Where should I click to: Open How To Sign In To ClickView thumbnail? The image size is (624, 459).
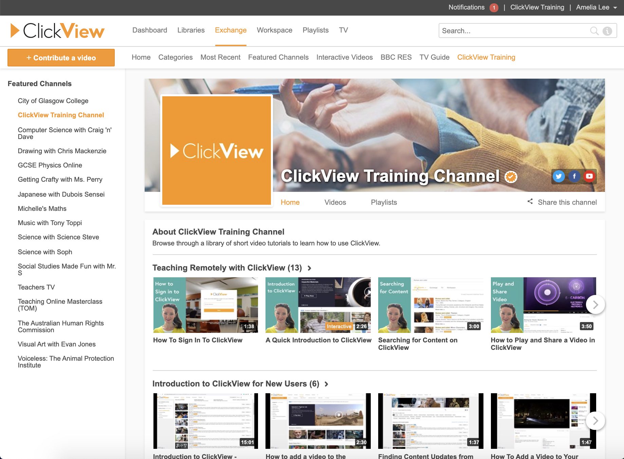205,305
